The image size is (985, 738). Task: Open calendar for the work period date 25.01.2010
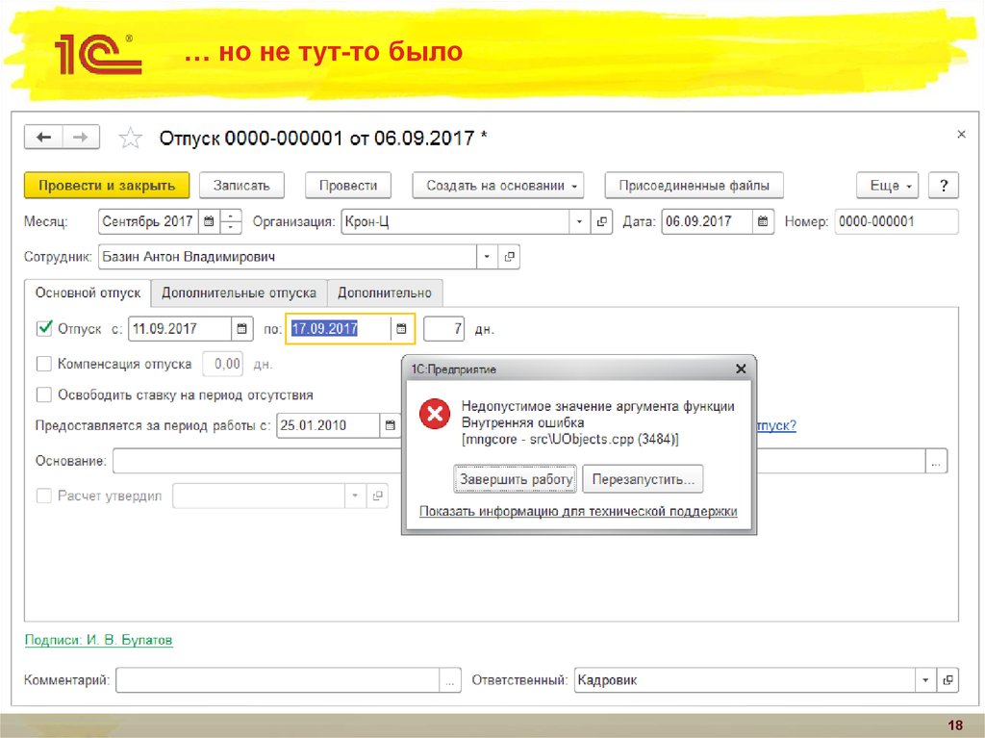click(391, 424)
